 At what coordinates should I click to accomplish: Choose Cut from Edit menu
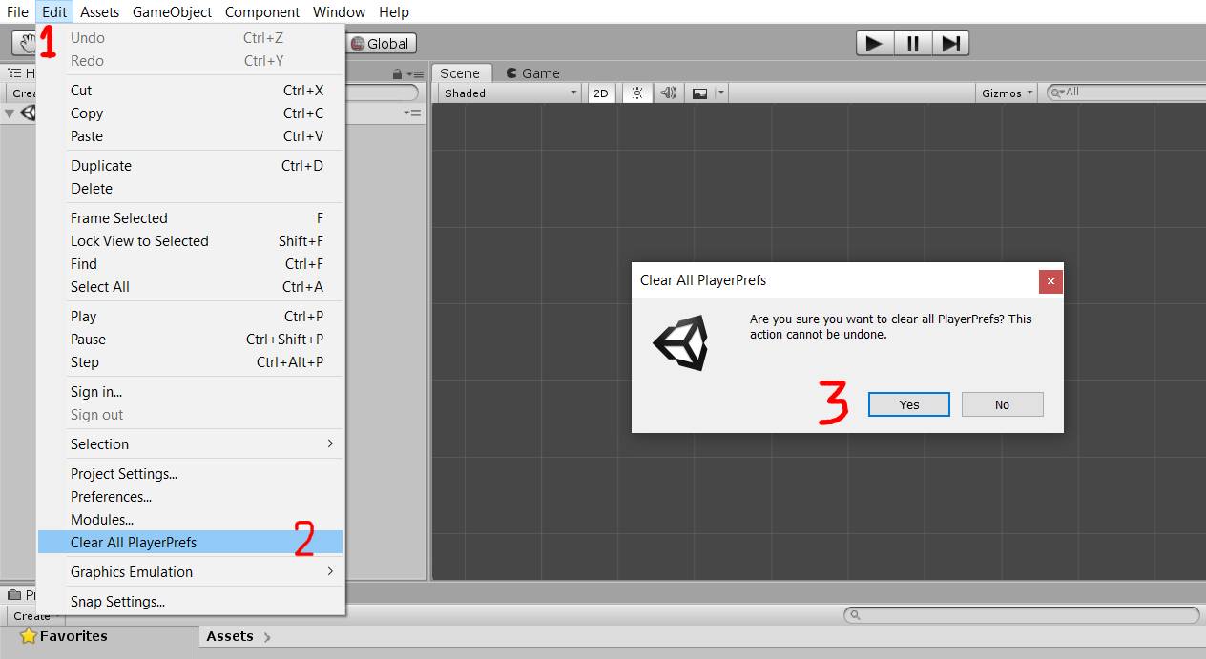tap(190, 90)
